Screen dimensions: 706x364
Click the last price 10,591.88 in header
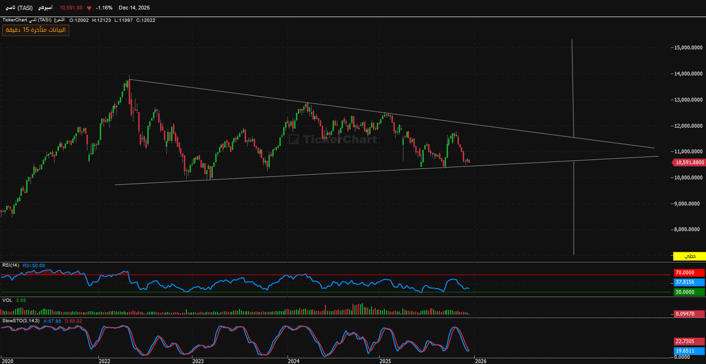point(71,8)
